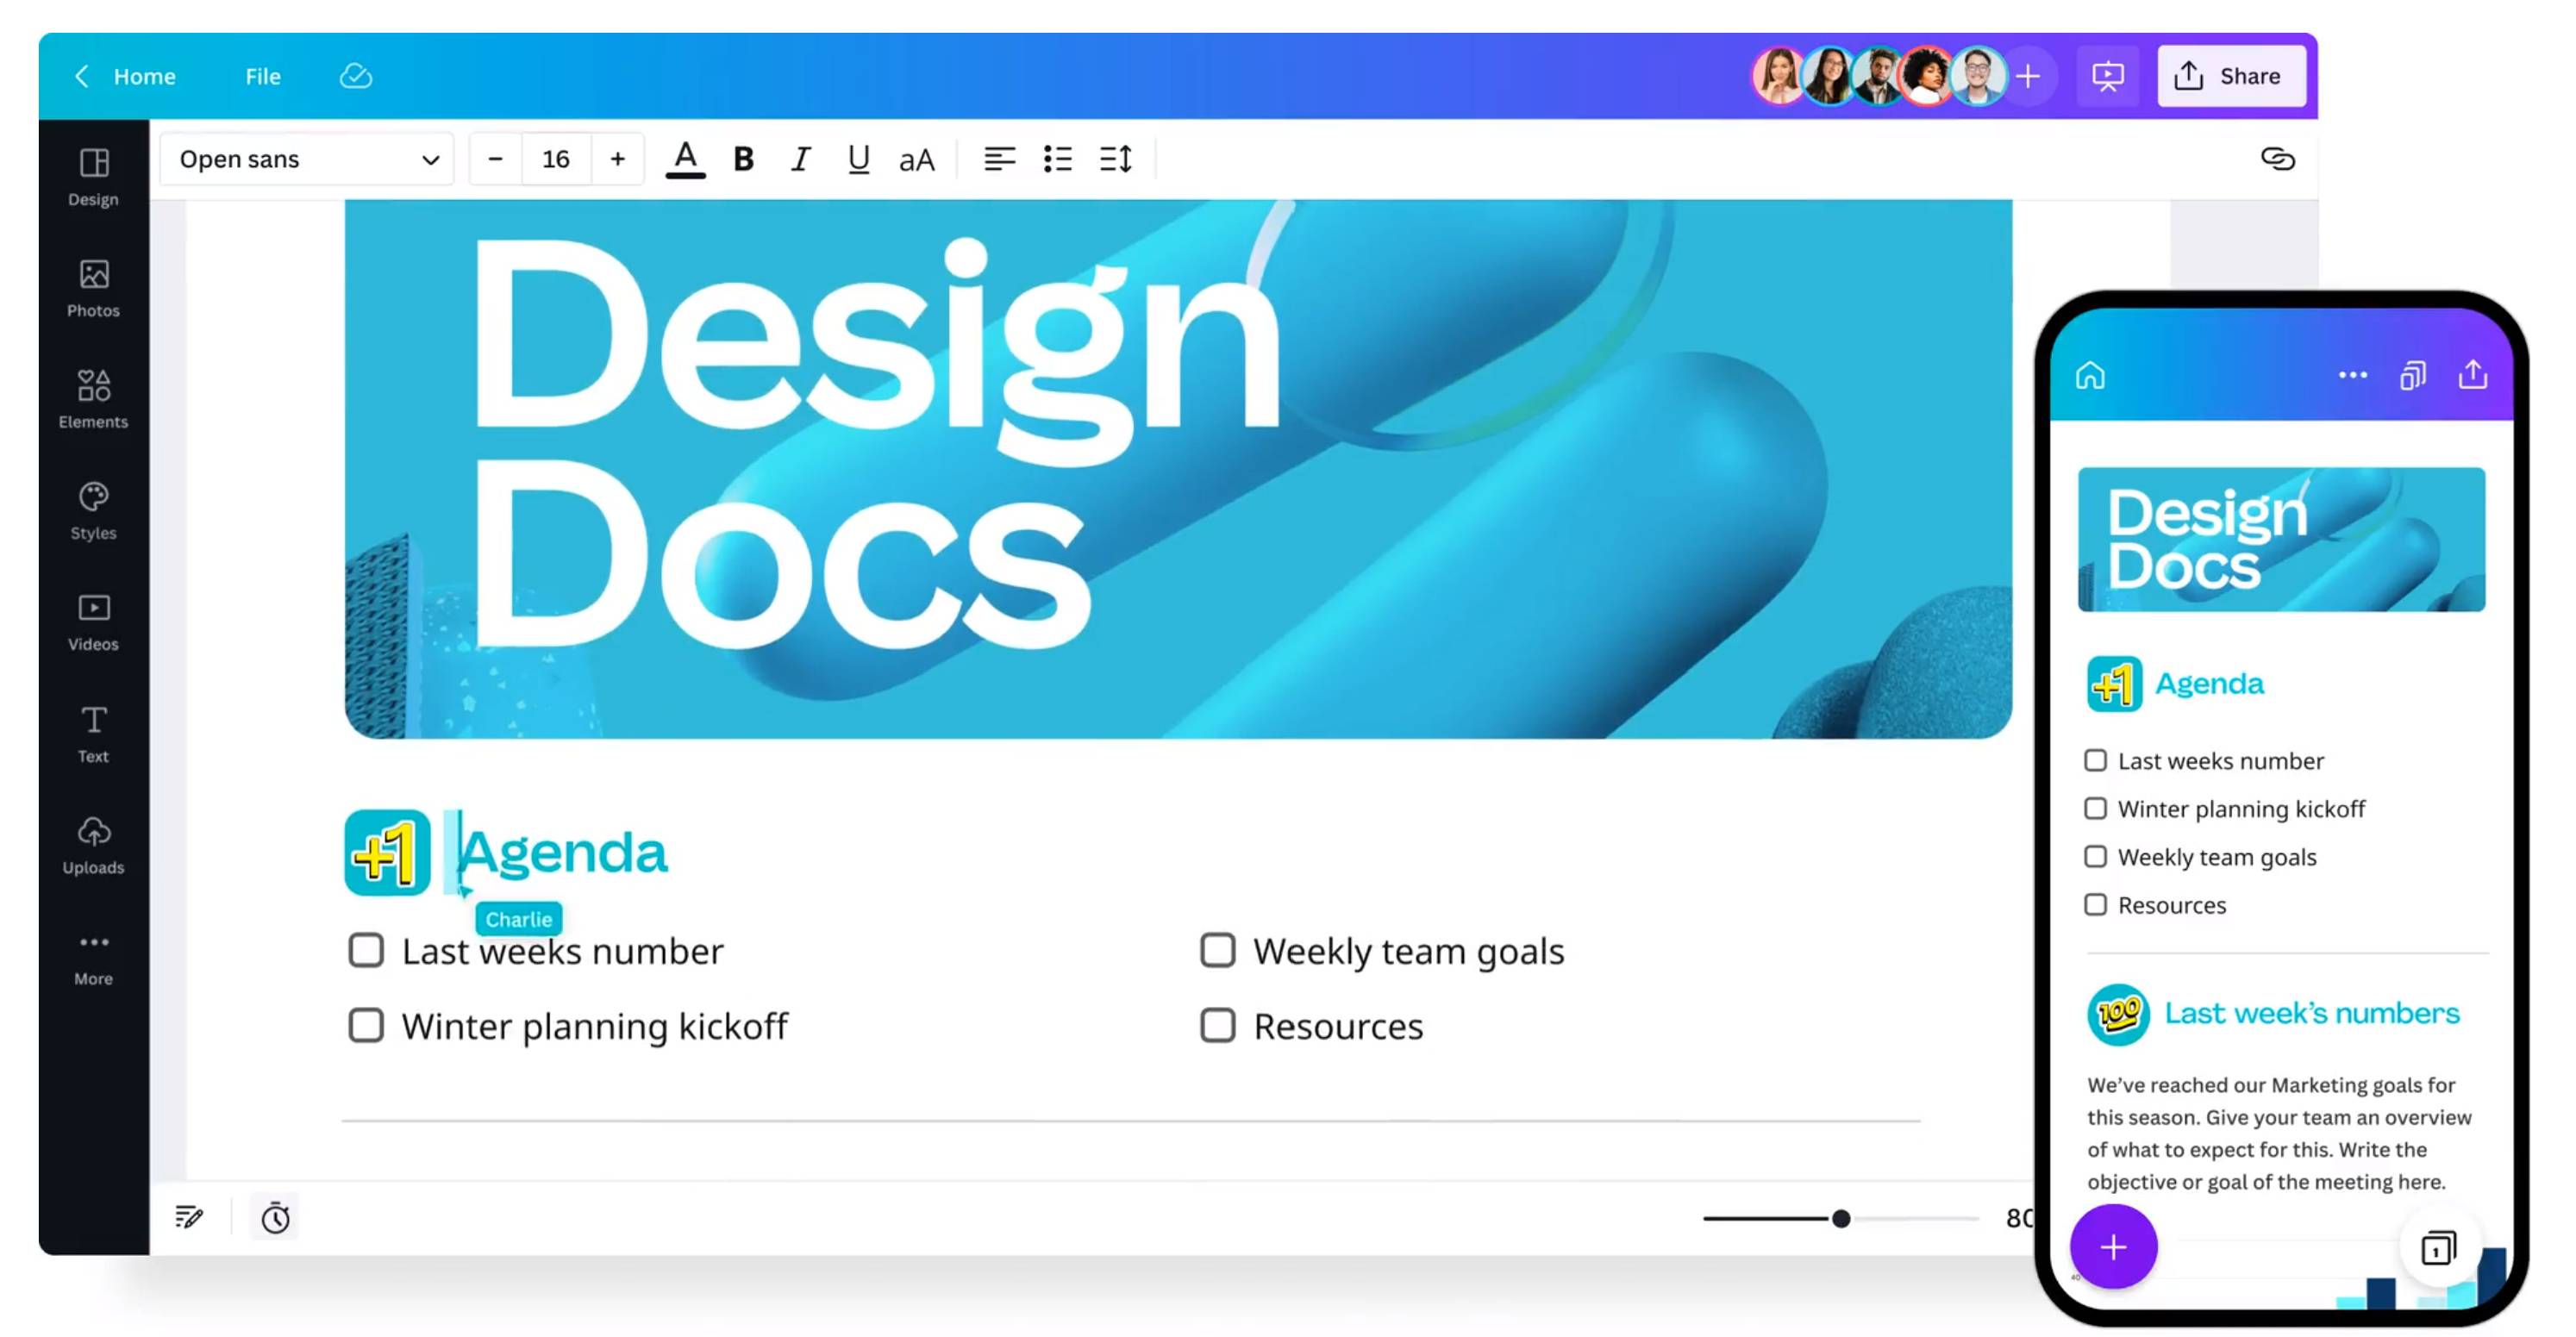This screenshot has height=1337, width=2576.
Task: Open the Uploads panel
Action: (92, 844)
